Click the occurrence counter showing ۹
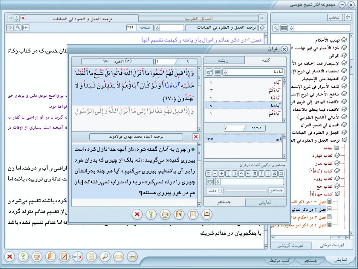The height and width of the screenshot is (269, 358). [188, 61]
